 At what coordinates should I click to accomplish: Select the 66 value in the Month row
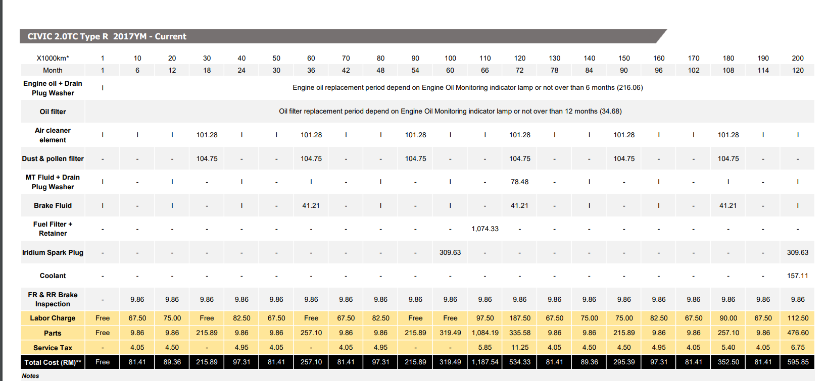485,70
